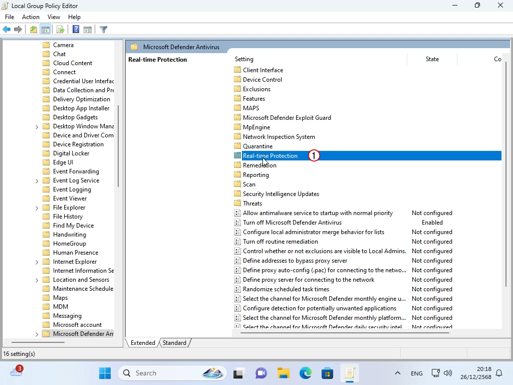
Task: Click the Filter funnel toolbar icon
Action: (x=103, y=30)
